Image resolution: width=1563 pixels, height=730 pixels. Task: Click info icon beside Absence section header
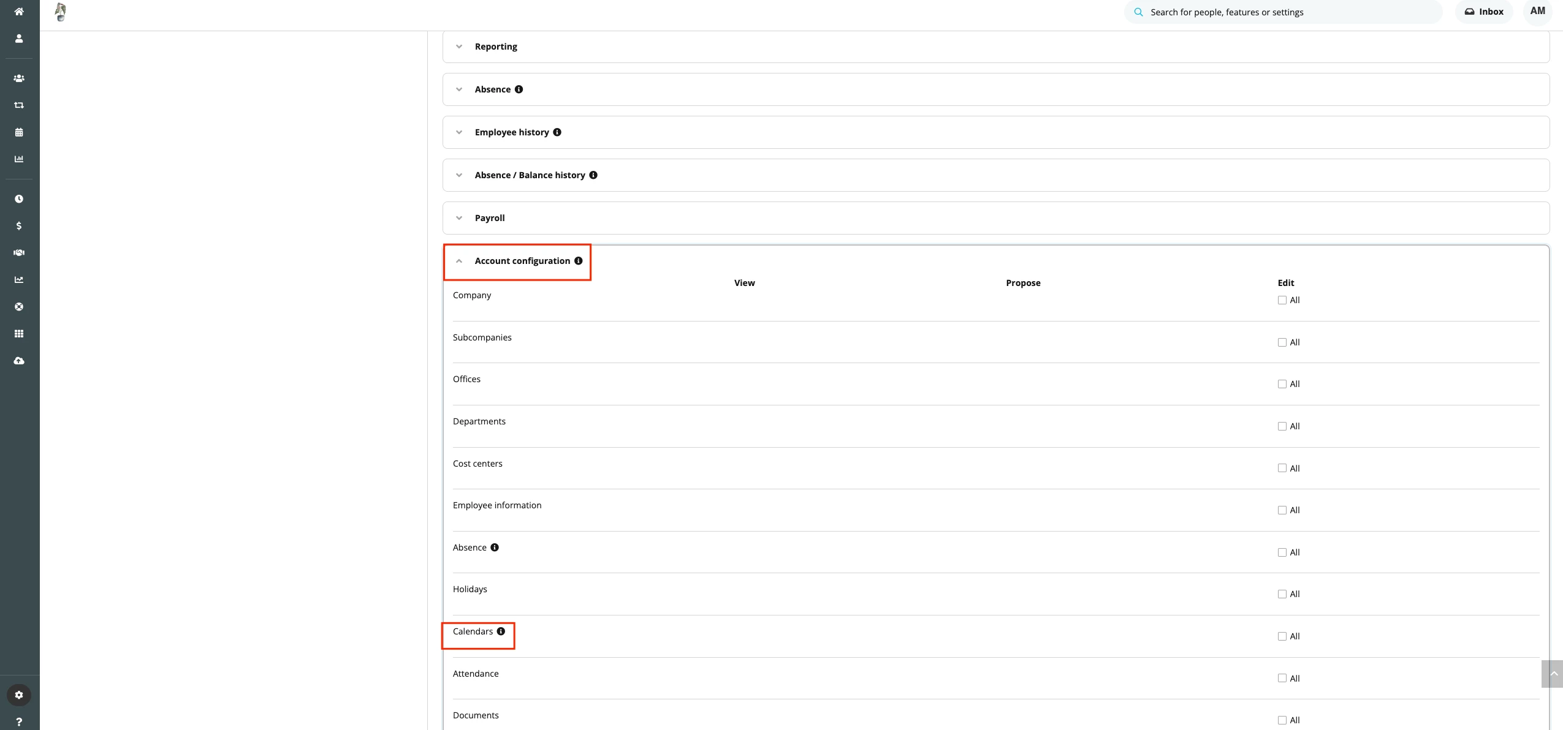pos(519,89)
